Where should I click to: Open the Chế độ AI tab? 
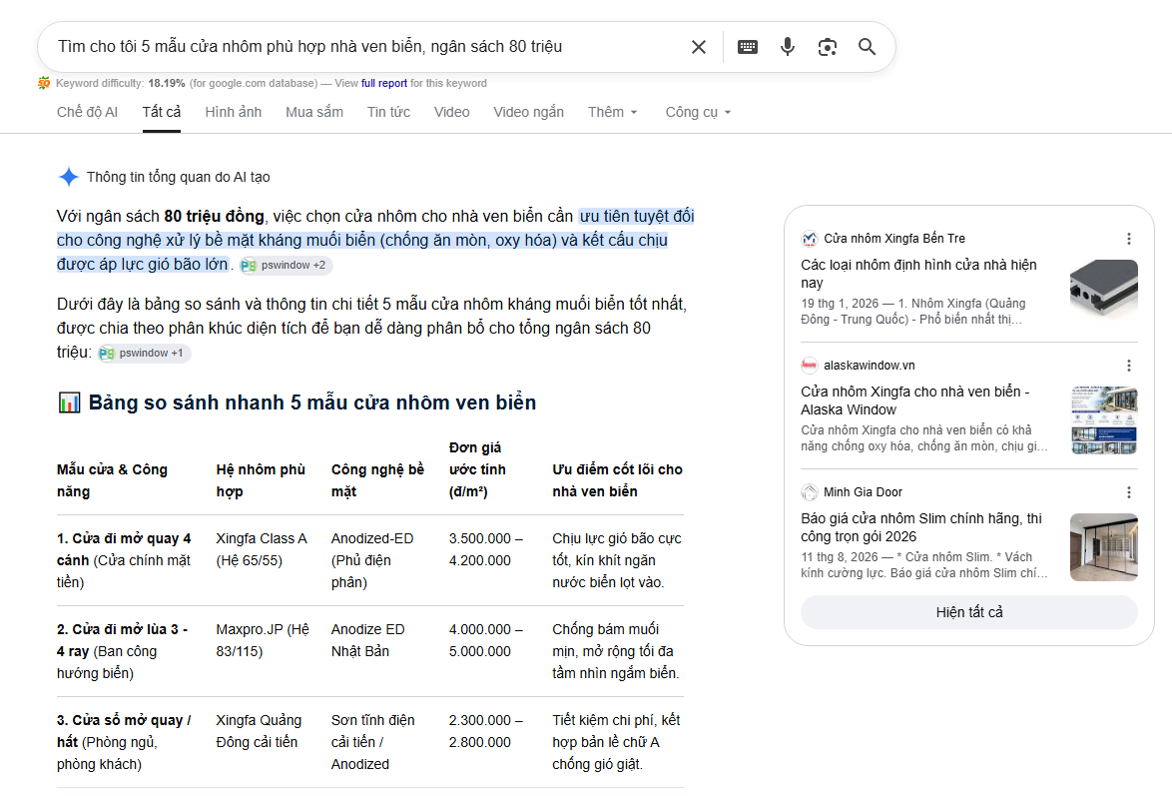click(x=88, y=112)
